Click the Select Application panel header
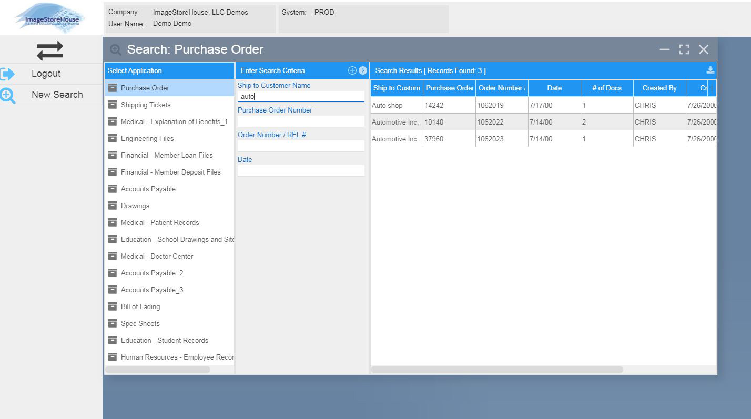Image resolution: width=751 pixels, height=419 pixels. [169, 70]
